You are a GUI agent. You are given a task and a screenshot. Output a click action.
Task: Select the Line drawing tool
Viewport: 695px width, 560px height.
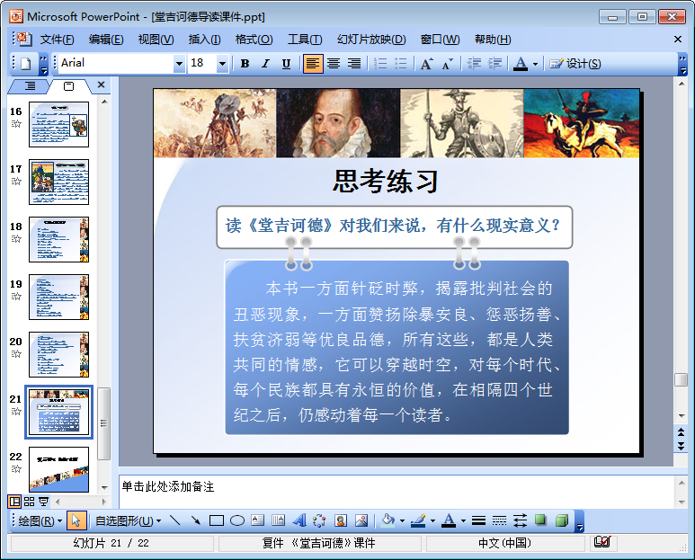175,520
